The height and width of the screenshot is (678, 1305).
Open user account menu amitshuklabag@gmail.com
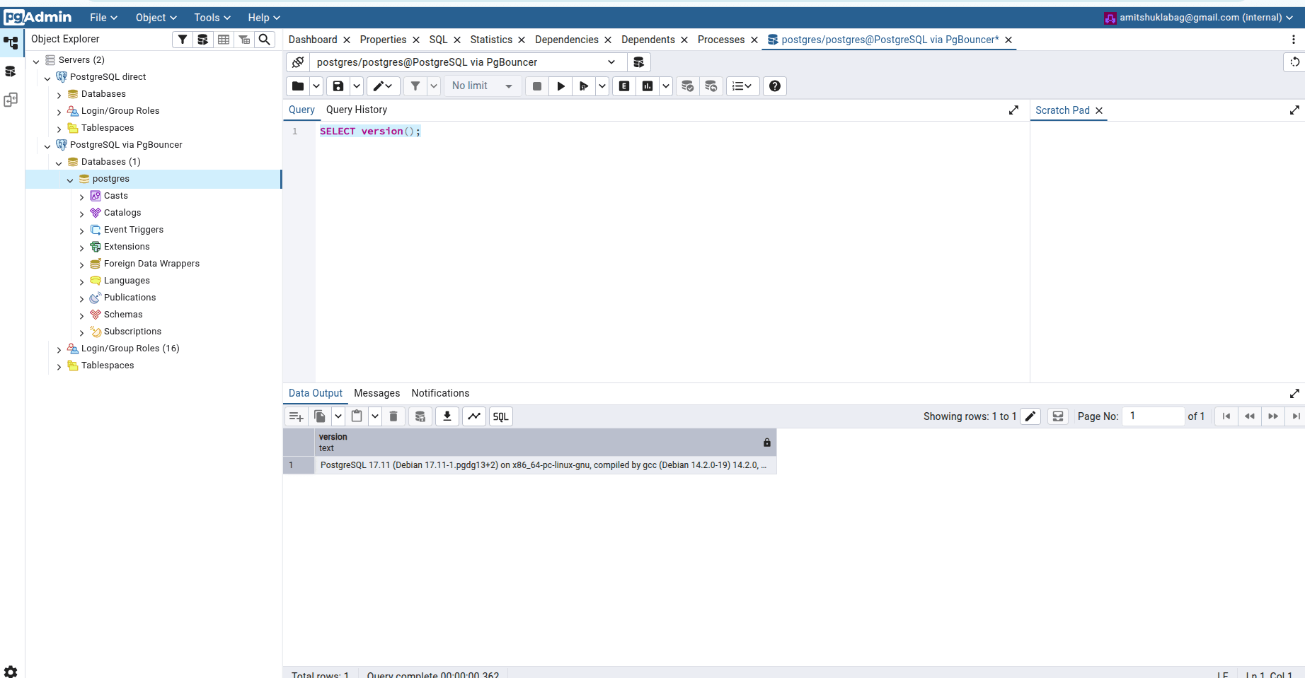[x=1199, y=18]
